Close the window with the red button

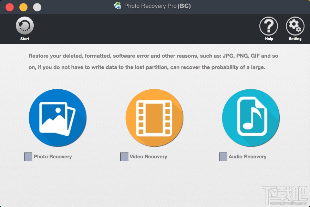(x=10, y=7)
